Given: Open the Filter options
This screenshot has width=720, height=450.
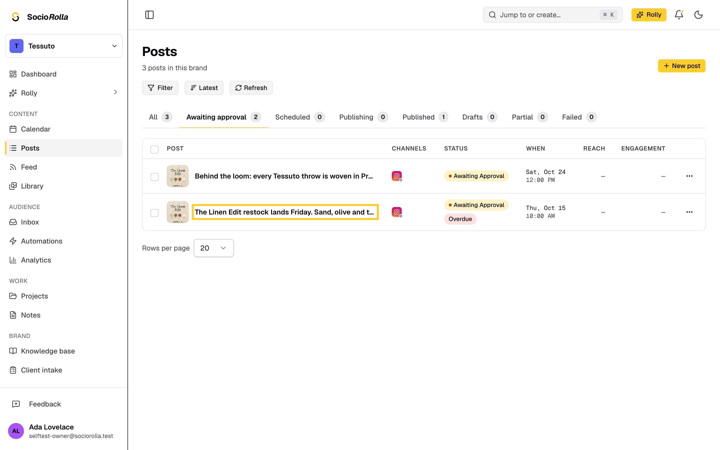Looking at the screenshot, I should coord(160,88).
